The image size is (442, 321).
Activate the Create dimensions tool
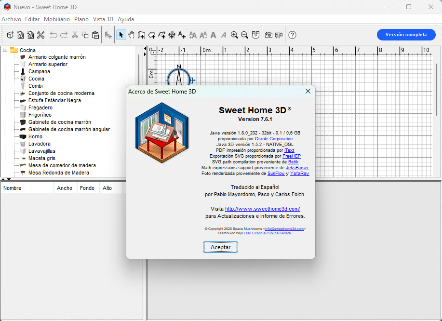point(172,35)
